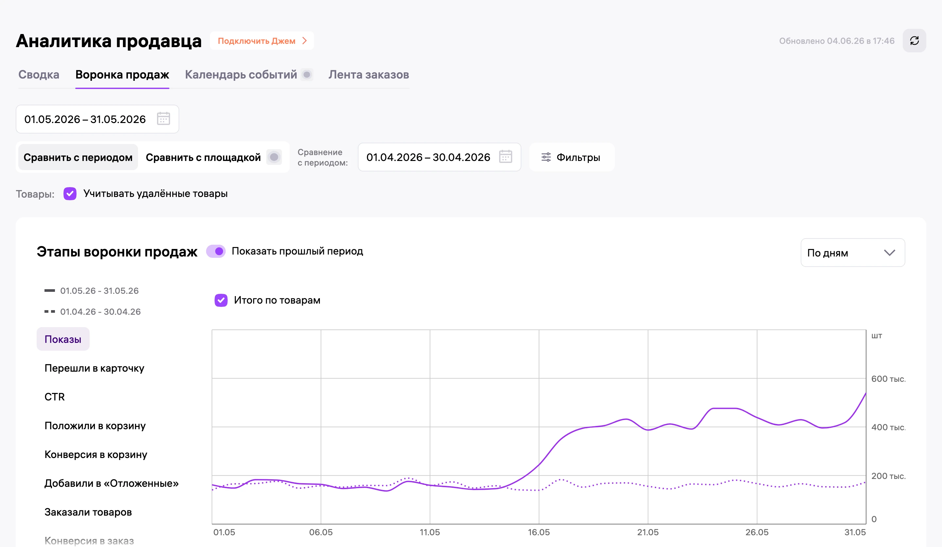Open the 01.05.2026 – 31.05.2026 date picker
This screenshot has width=942, height=547.
pyautogui.click(x=97, y=119)
